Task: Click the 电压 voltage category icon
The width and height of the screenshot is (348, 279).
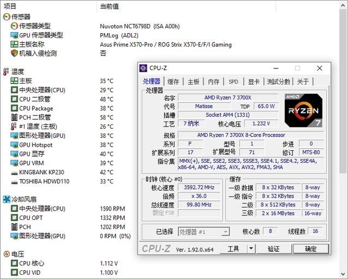Action: tap(7, 254)
